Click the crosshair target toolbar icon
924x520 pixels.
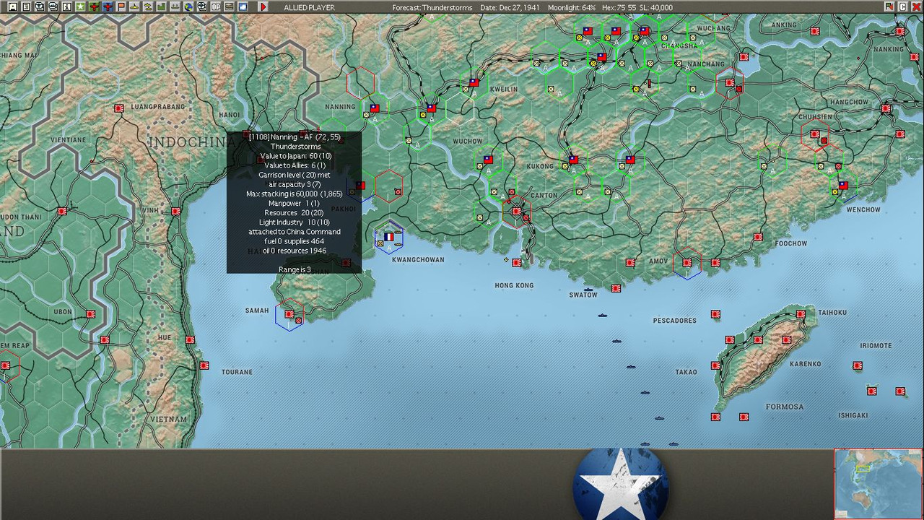click(x=202, y=6)
